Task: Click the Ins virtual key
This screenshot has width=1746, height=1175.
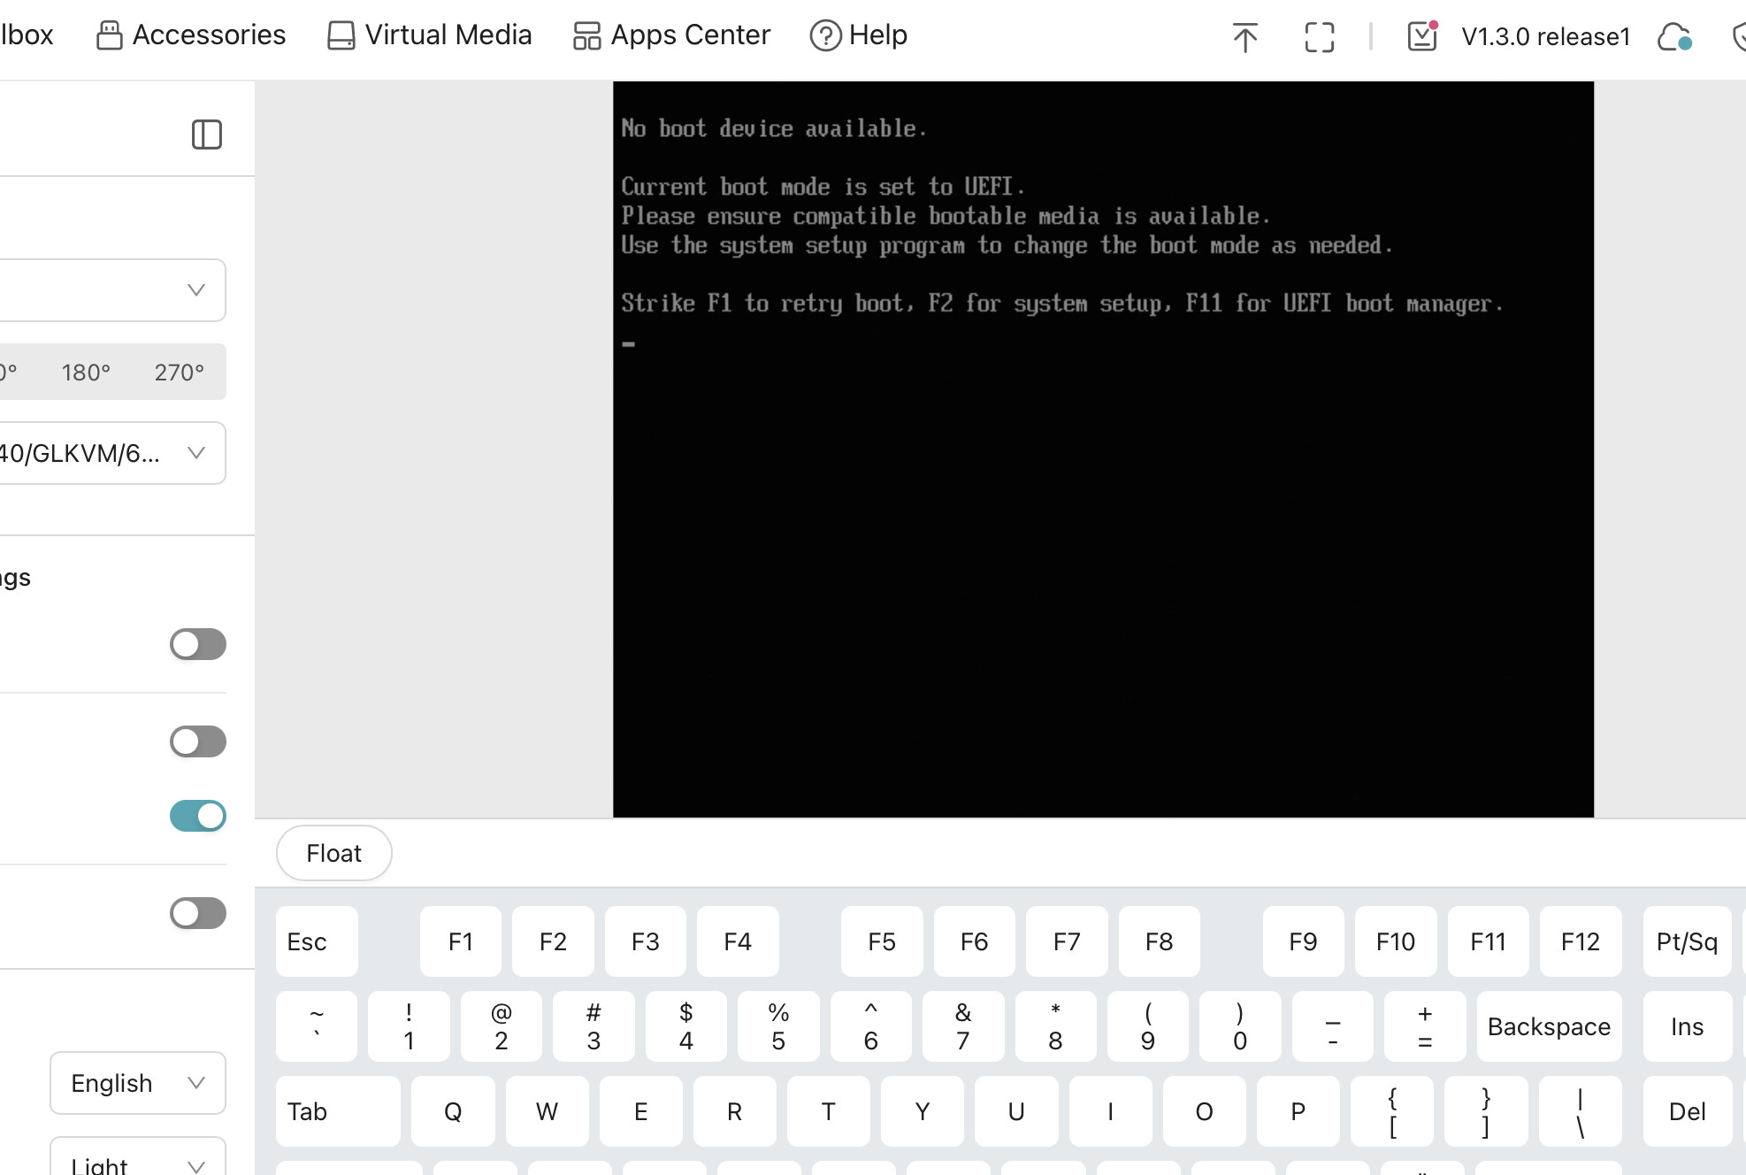Action: click(1688, 1026)
